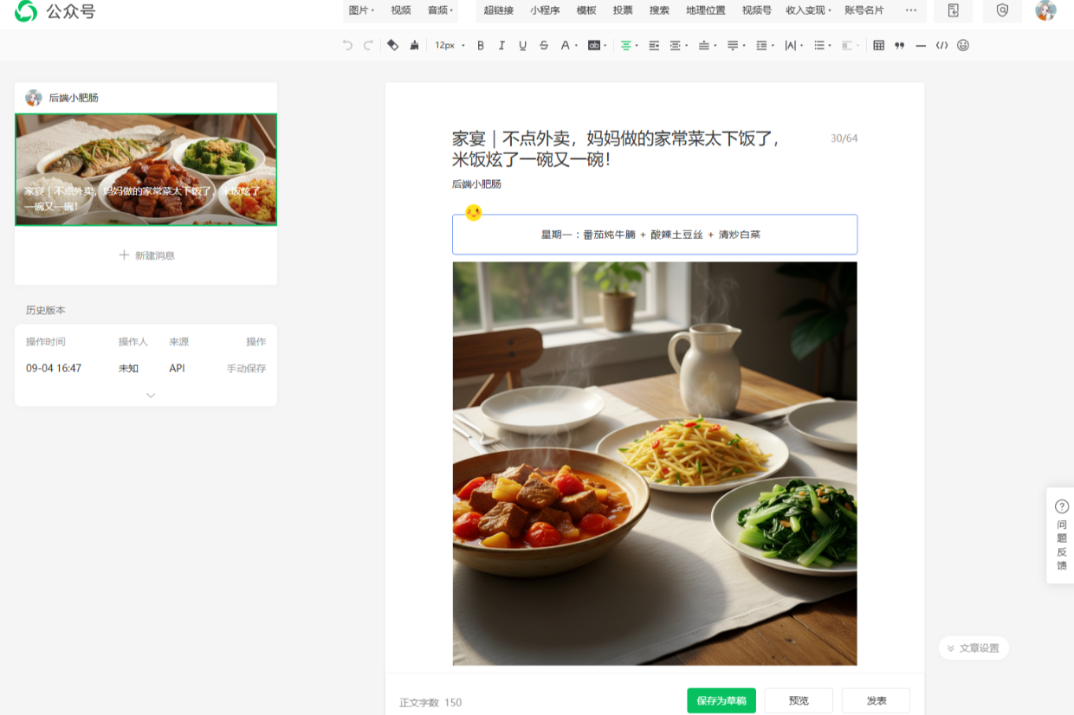1074x715 pixels.
Task: Open the emoji smiley picker
Action: pyautogui.click(x=963, y=45)
